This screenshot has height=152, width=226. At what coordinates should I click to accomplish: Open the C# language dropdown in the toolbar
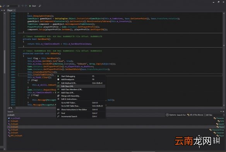[x=13, y=6]
